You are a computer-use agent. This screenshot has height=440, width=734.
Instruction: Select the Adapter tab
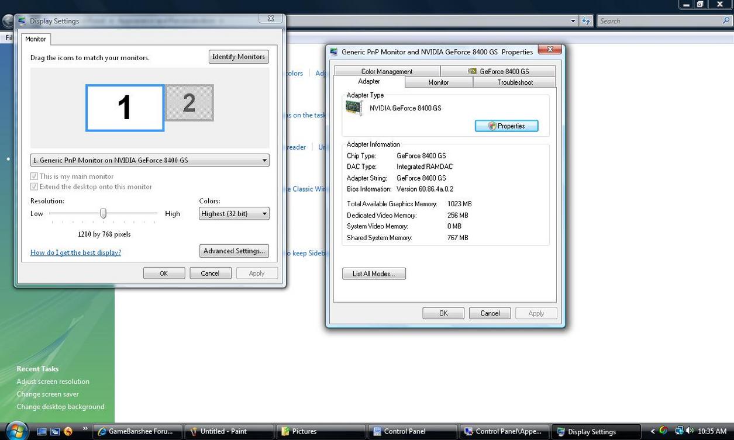(369, 82)
